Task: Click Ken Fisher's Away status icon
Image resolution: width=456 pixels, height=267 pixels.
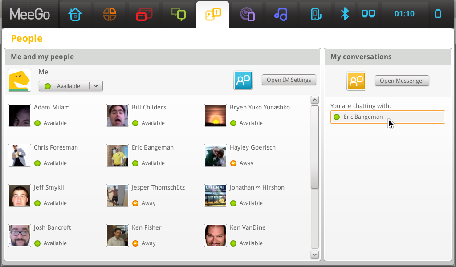Action: point(135,243)
